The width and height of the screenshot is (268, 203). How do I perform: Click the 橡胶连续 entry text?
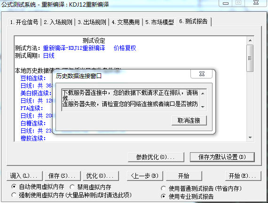[x=33, y=138]
